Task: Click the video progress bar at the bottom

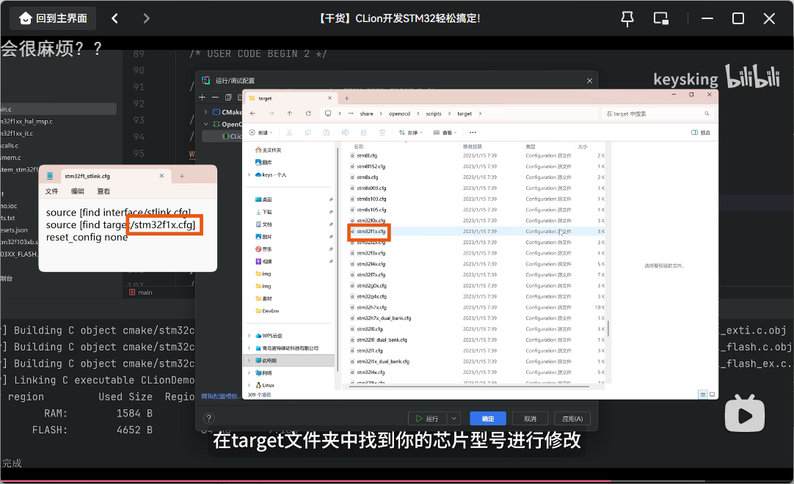Action: pyautogui.click(x=397, y=481)
